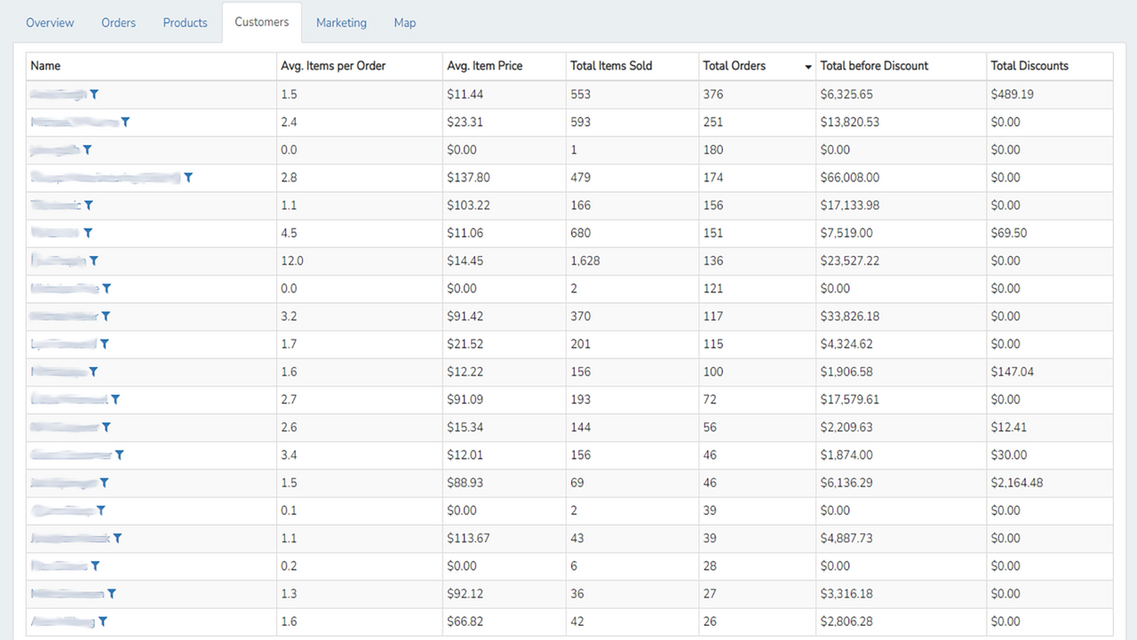Click filter icon in row with 0.1 avg items
This screenshot has height=640, width=1137.
[101, 510]
